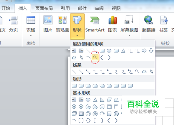Select the block arc shape
The width and height of the screenshot is (174, 125).
(102, 114)
